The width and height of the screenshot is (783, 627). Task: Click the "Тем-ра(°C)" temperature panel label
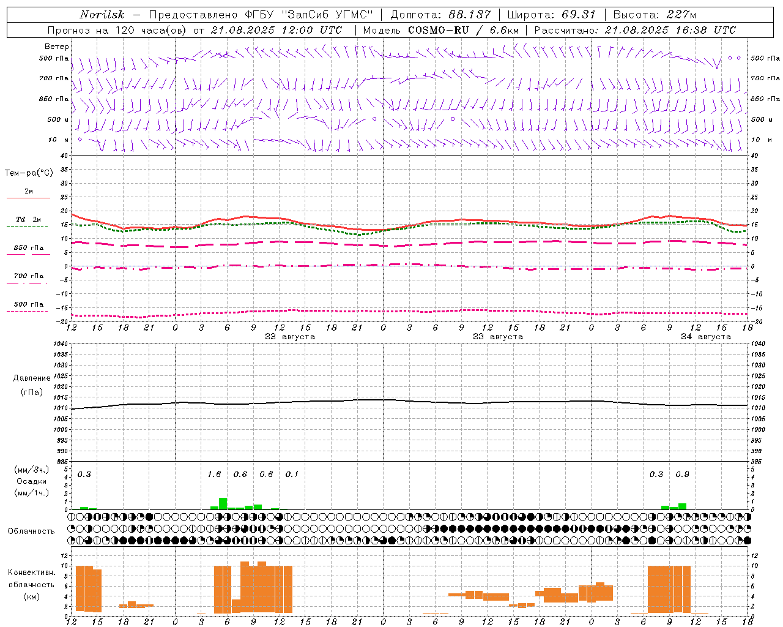click(x=29, y=173)
